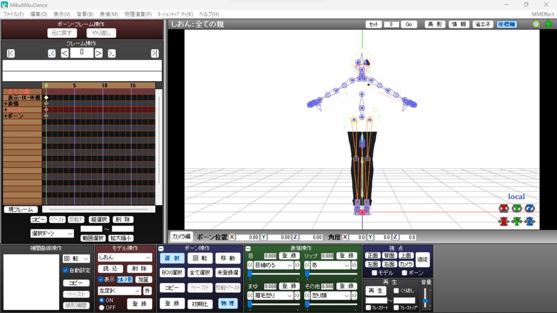Open the ファイル(F) menu
The width and height of the screenshot is (557, 313).
(13, 14)
